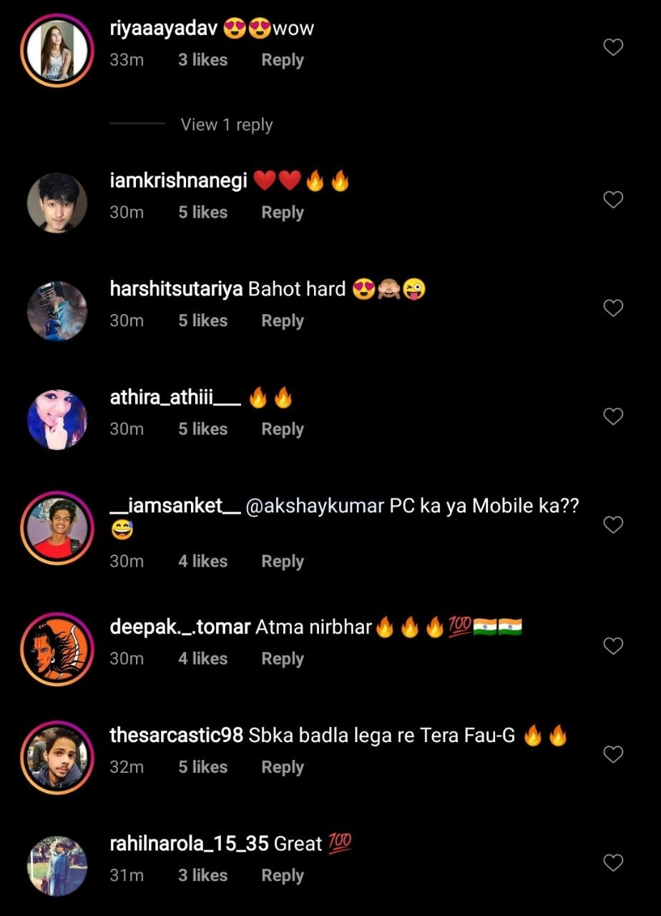Like harshitsutariya's Bahot hard comment
The width and height of the screenshot is (661, 916).
[613, 308]
